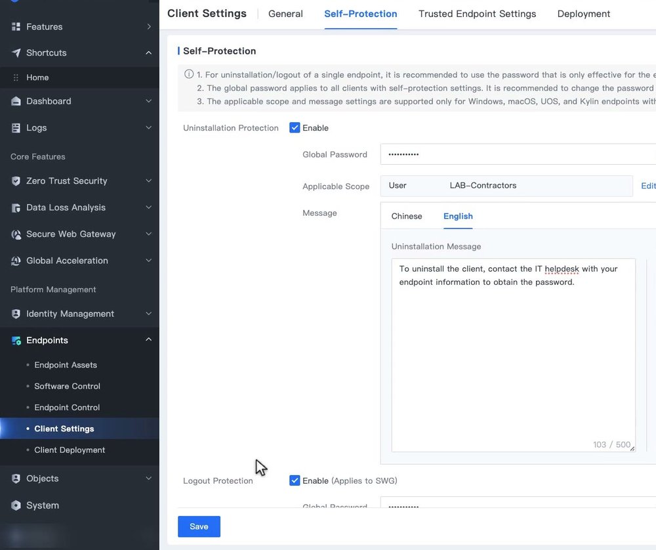Disable Logout Protection checkbox
This screenshot has width=656, height=550.
point(295,480)
